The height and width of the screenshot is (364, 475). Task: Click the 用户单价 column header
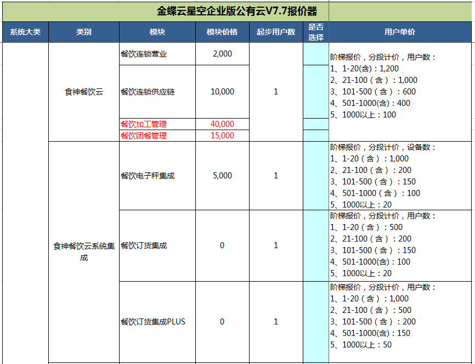coord(400,32)
